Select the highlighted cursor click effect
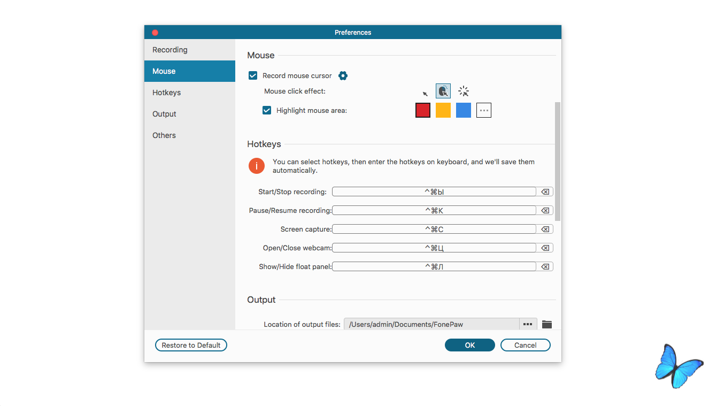This screenshot has height=406, width=717. [x=443, y=91]
